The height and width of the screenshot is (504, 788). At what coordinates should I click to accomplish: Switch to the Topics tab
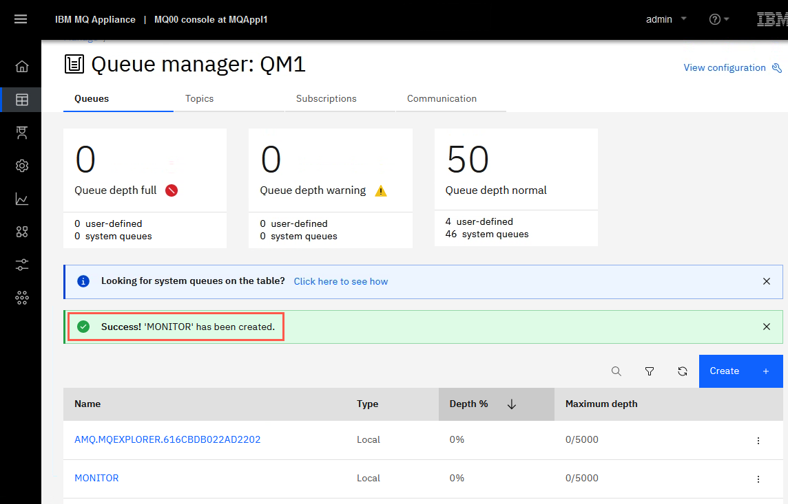[229, 99]
